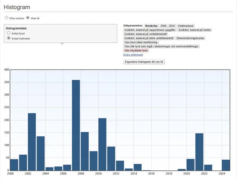
Task: Click the 'Visa skyddade fynd' tag
Action: click(x=136, y=50)
